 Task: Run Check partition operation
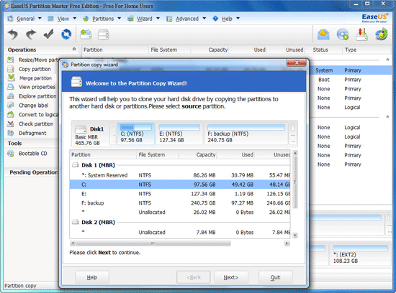[x=30, y=124]
